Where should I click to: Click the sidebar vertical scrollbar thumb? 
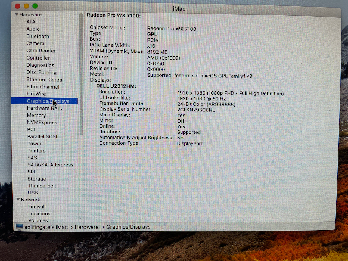pos(81,74)
